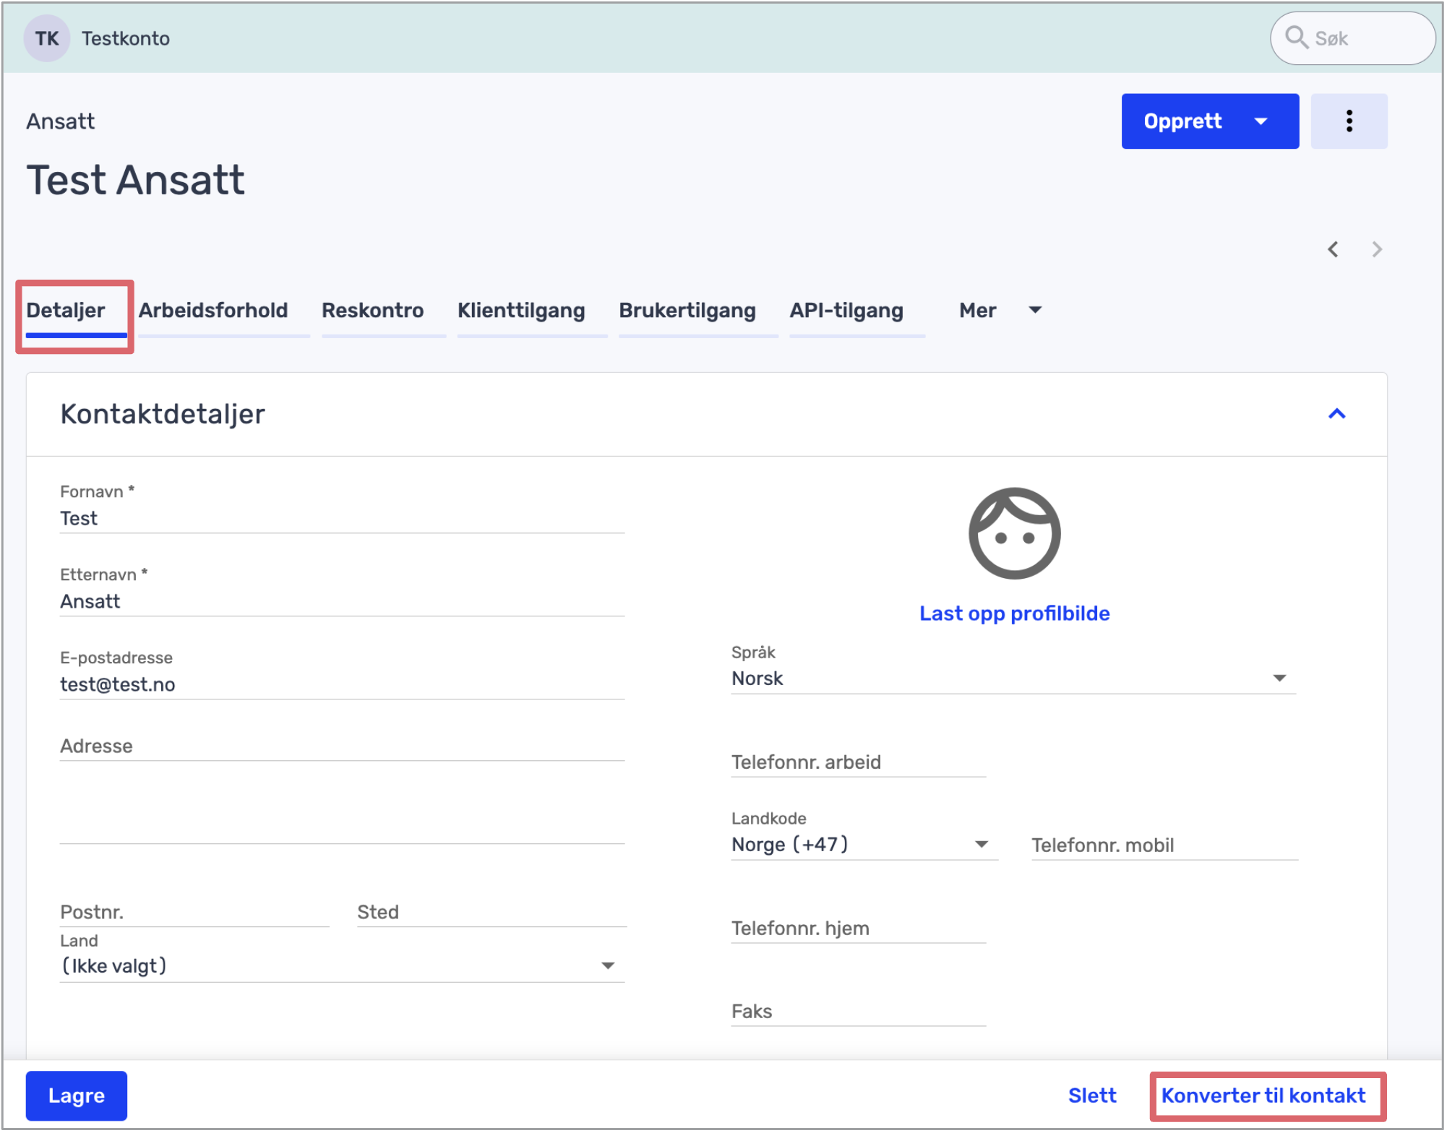Click the Faks input field
Viewport: 1447px width, 1133px height.
(858, 1012)
